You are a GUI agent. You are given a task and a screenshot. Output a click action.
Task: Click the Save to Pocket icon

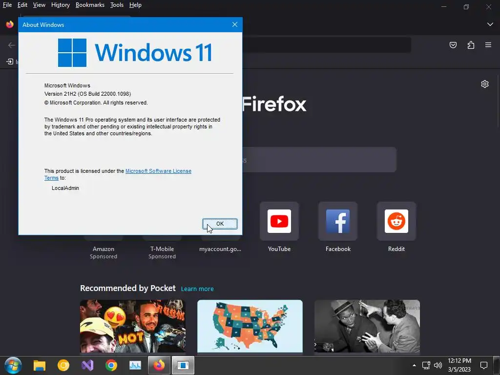pos(453,45)
